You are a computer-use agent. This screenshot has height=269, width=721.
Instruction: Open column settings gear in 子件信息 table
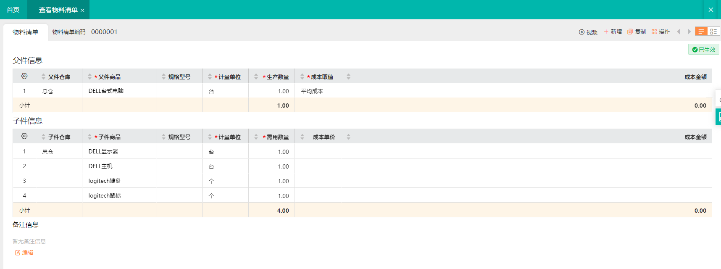coord(24,136)
